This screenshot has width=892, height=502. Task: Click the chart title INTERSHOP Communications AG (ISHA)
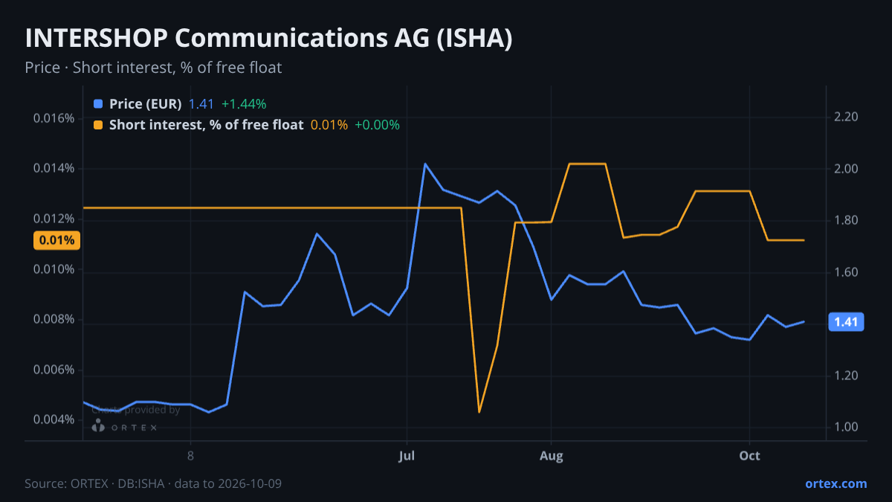[x=268, y=39]
